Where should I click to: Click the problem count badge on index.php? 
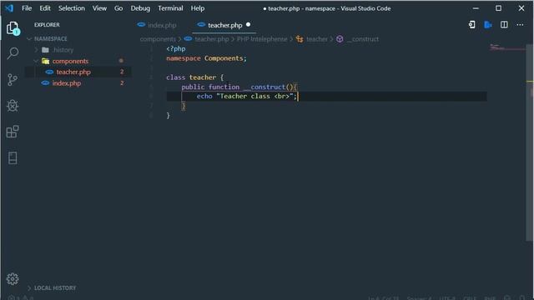click(122, 82)
